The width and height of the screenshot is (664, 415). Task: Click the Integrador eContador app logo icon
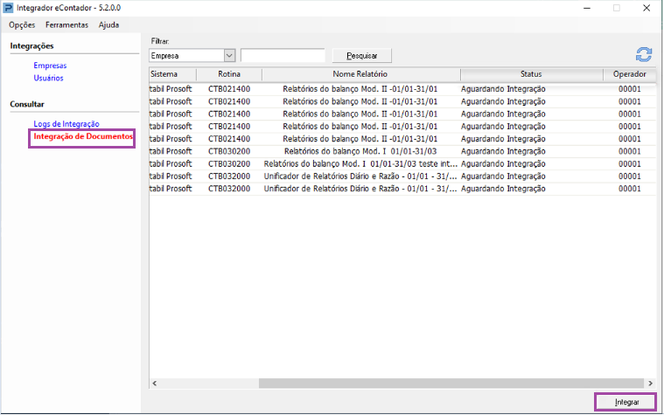[8, 8]
